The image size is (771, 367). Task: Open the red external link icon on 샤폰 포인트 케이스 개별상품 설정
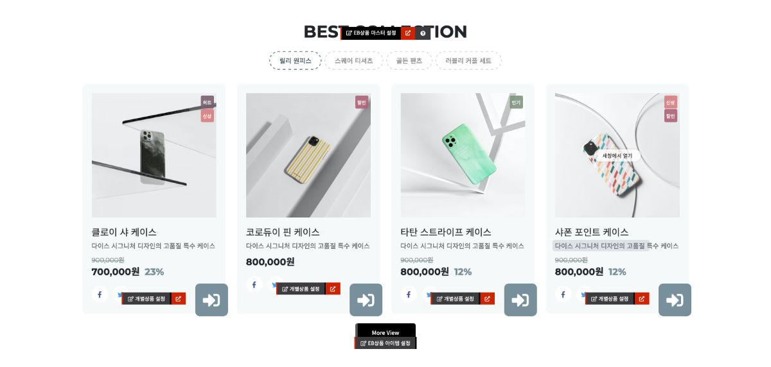pos(642,298)
